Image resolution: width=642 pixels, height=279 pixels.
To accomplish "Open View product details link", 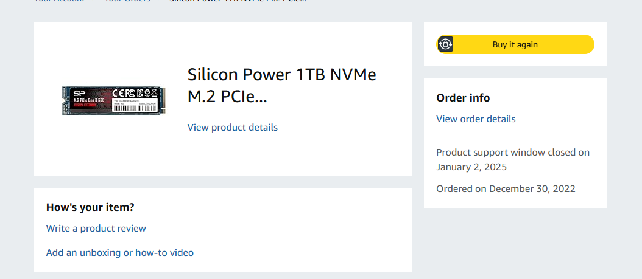I will 232,128.
